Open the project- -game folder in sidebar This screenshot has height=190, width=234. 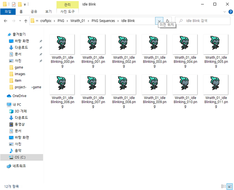click(x=28, y=87)
